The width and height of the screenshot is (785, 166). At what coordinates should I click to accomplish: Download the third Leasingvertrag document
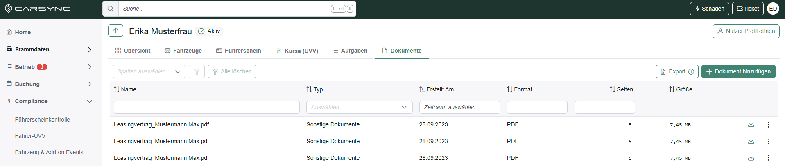point(751,158)
